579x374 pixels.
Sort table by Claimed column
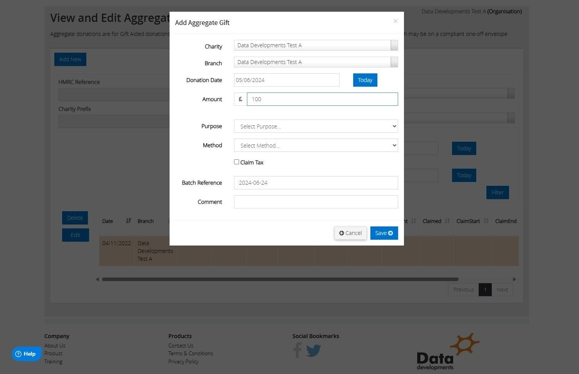click(447, 221)
